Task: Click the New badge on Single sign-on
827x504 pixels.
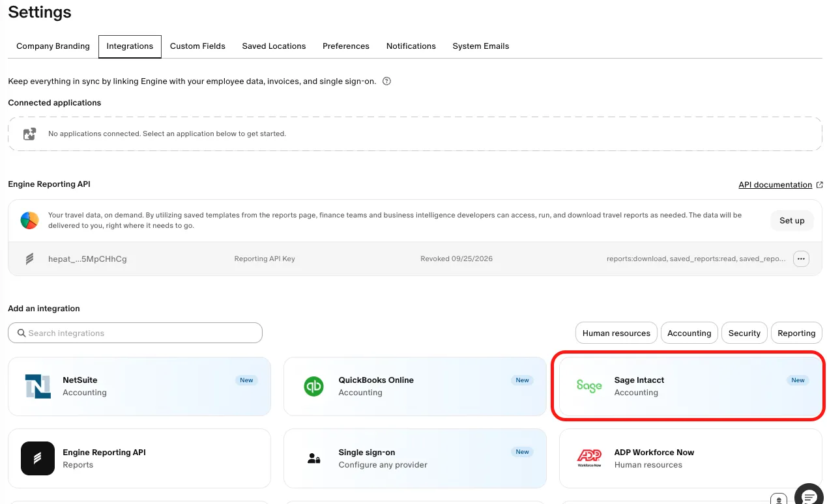Action: (x=522, y=452)
